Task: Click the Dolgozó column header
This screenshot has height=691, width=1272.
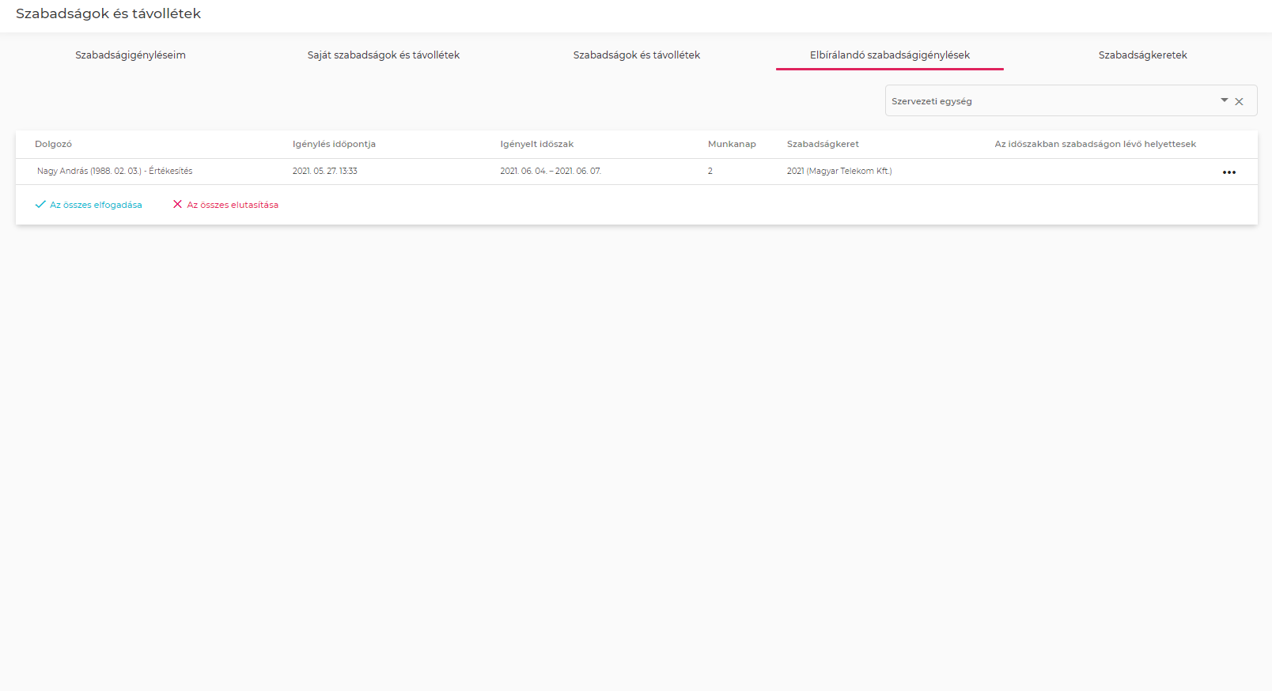Action: click(x=53, y=145)
